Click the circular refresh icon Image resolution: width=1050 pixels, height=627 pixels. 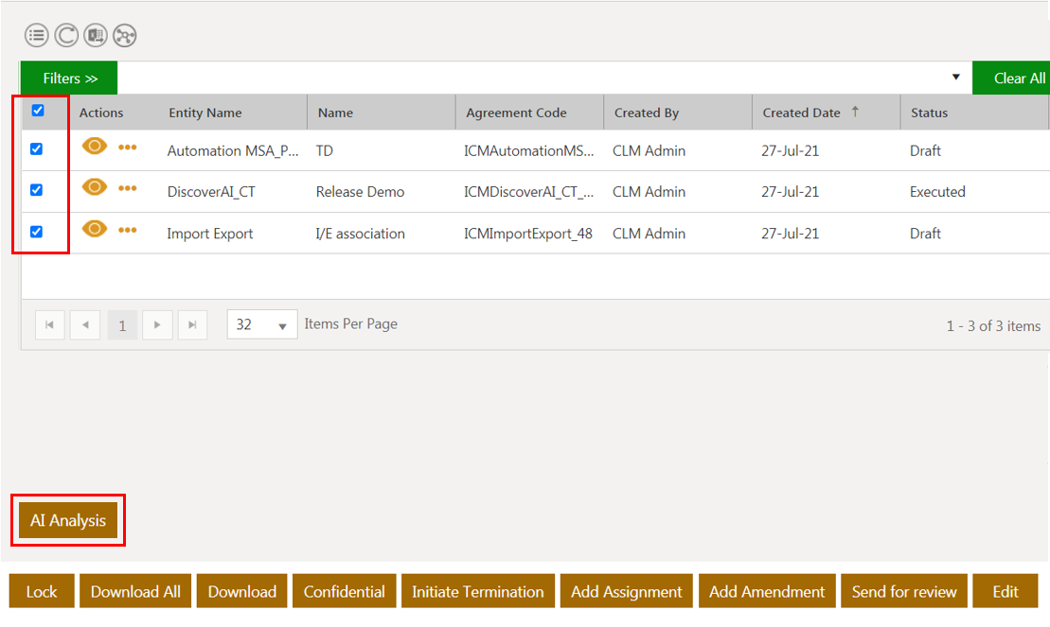pos(66,36)
